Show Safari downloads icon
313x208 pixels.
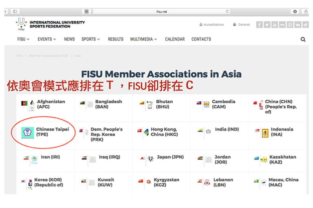pos(295,11)
